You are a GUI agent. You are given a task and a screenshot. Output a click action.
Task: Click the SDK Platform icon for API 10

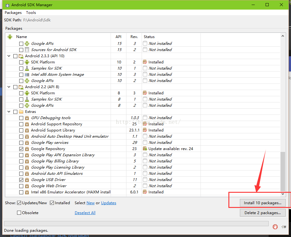coord(27,62)
